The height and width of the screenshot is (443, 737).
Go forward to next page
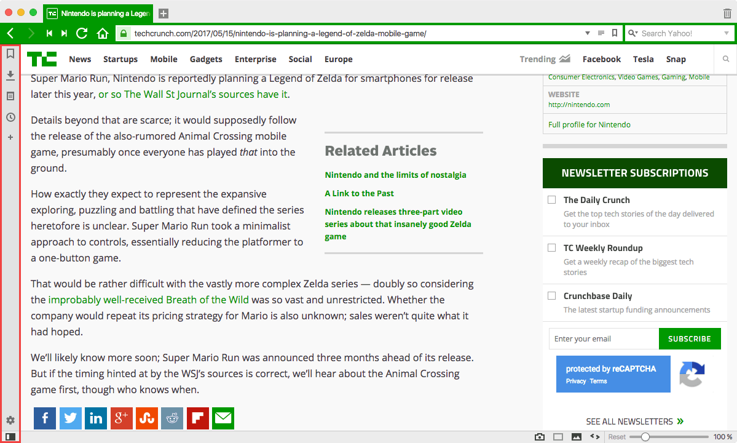point(31,33)
